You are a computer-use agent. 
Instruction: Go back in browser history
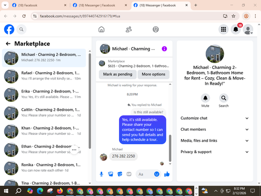(6, 16)
